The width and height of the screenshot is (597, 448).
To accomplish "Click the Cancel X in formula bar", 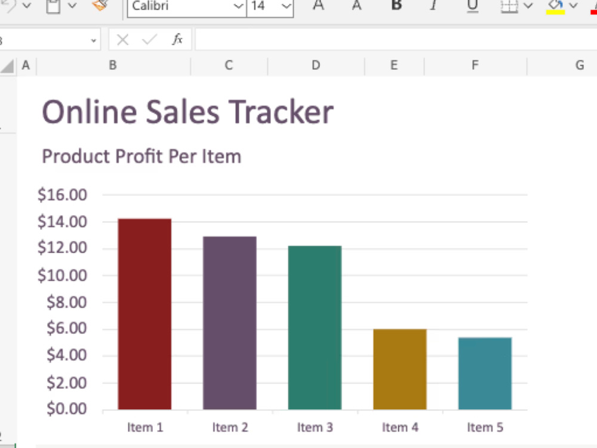I will point(122,39).
